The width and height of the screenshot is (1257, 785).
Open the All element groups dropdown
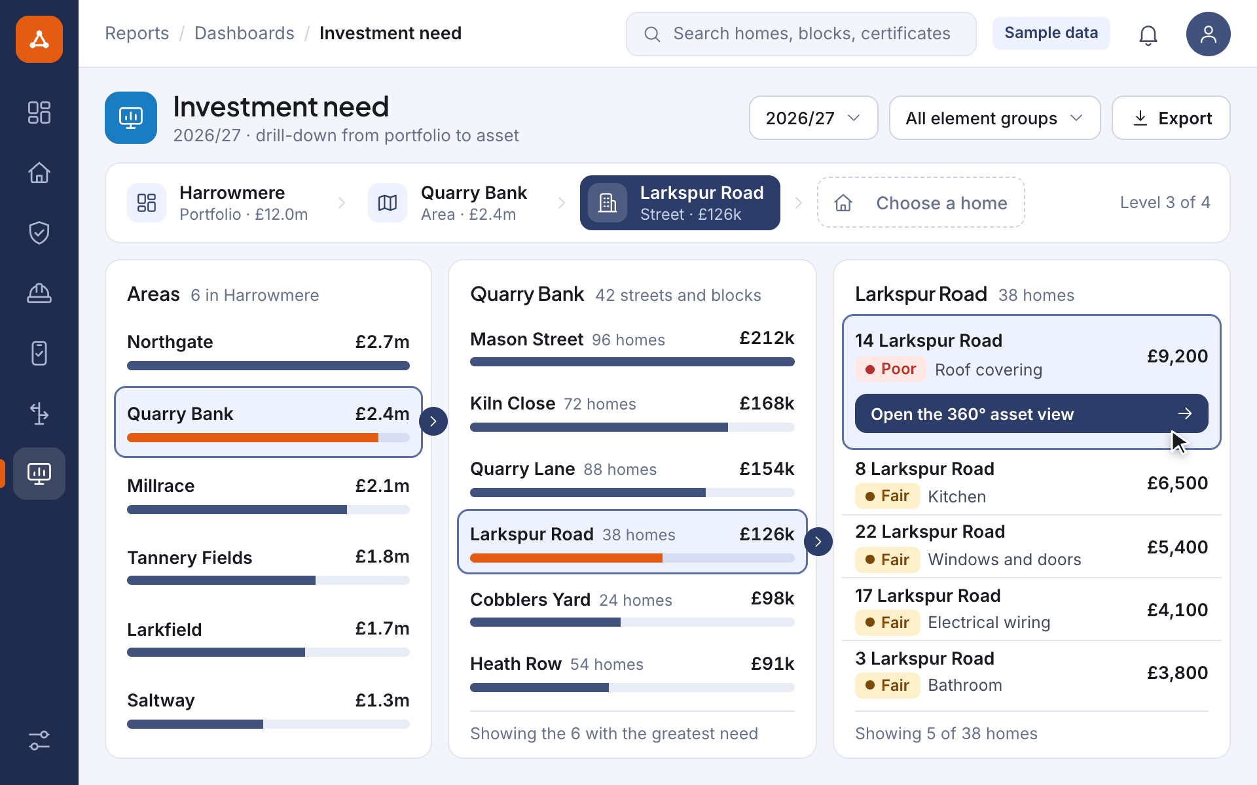pos(994,118)
